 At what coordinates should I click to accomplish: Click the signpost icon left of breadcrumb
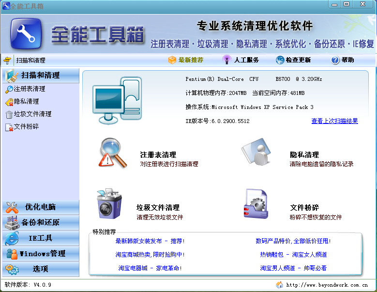click(7, 60)
